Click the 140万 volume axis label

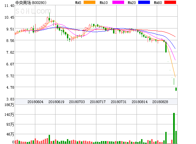click(9, 115)
